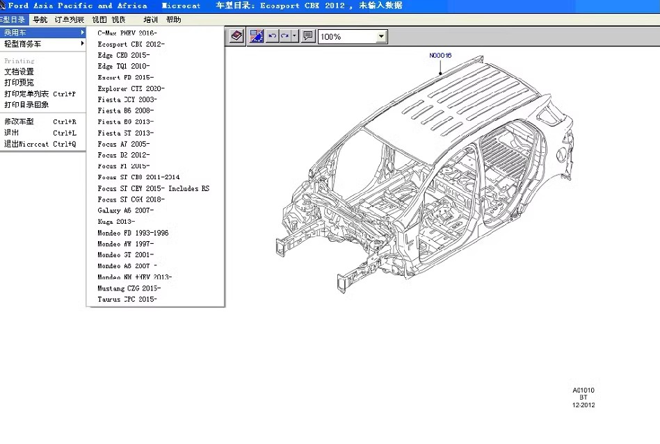660x444 pixels.
Task: Open the 导航 menu
Action: pyautogui.click(x=40, y=19)
